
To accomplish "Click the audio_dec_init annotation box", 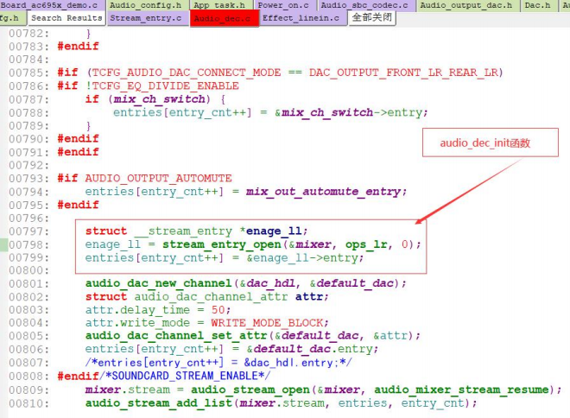I will click(491, 142).
